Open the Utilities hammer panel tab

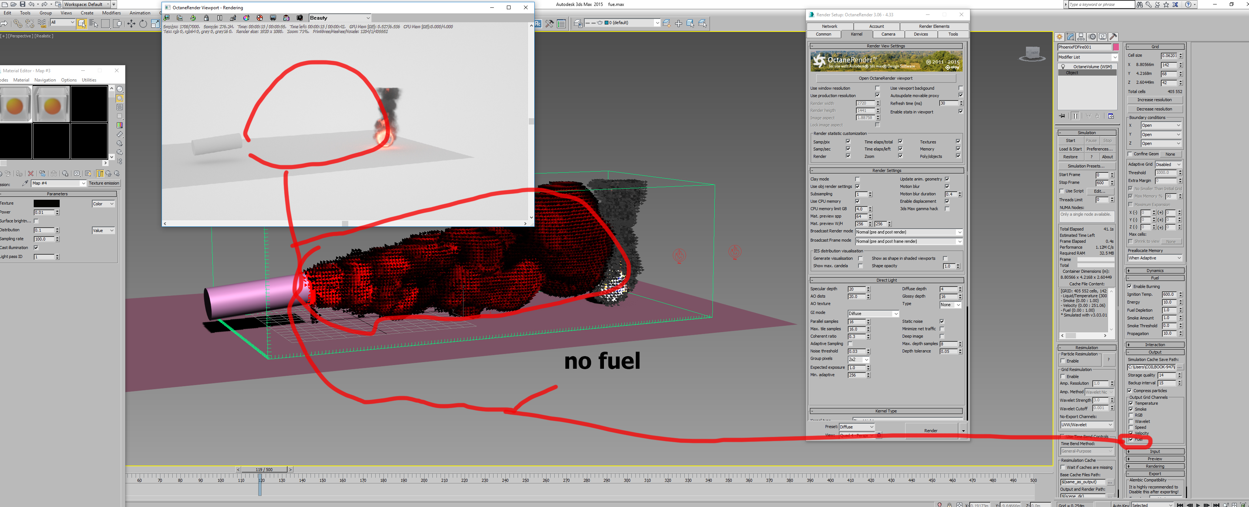pos(1113,37)
